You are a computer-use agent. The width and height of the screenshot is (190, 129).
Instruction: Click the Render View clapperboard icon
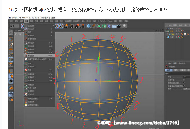tap(72, 26)
